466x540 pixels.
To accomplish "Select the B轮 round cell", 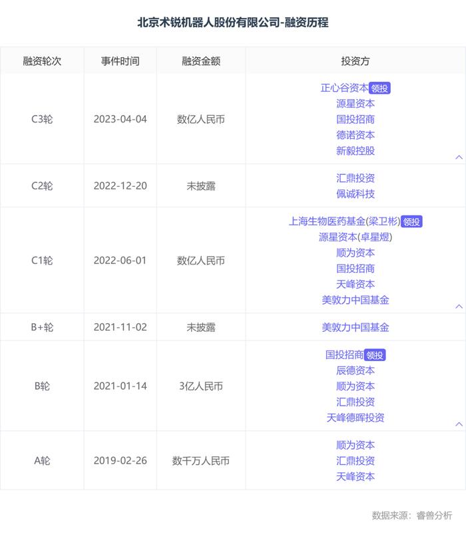I will tap(42, 386).
